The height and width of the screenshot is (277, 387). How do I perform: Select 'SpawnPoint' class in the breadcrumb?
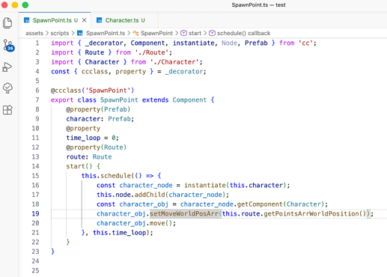click(156, 33)
